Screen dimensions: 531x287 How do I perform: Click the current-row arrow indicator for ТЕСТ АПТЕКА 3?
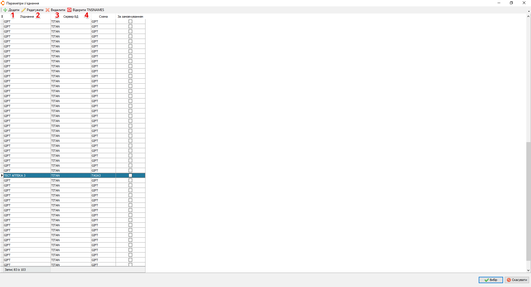pos(2,176)
